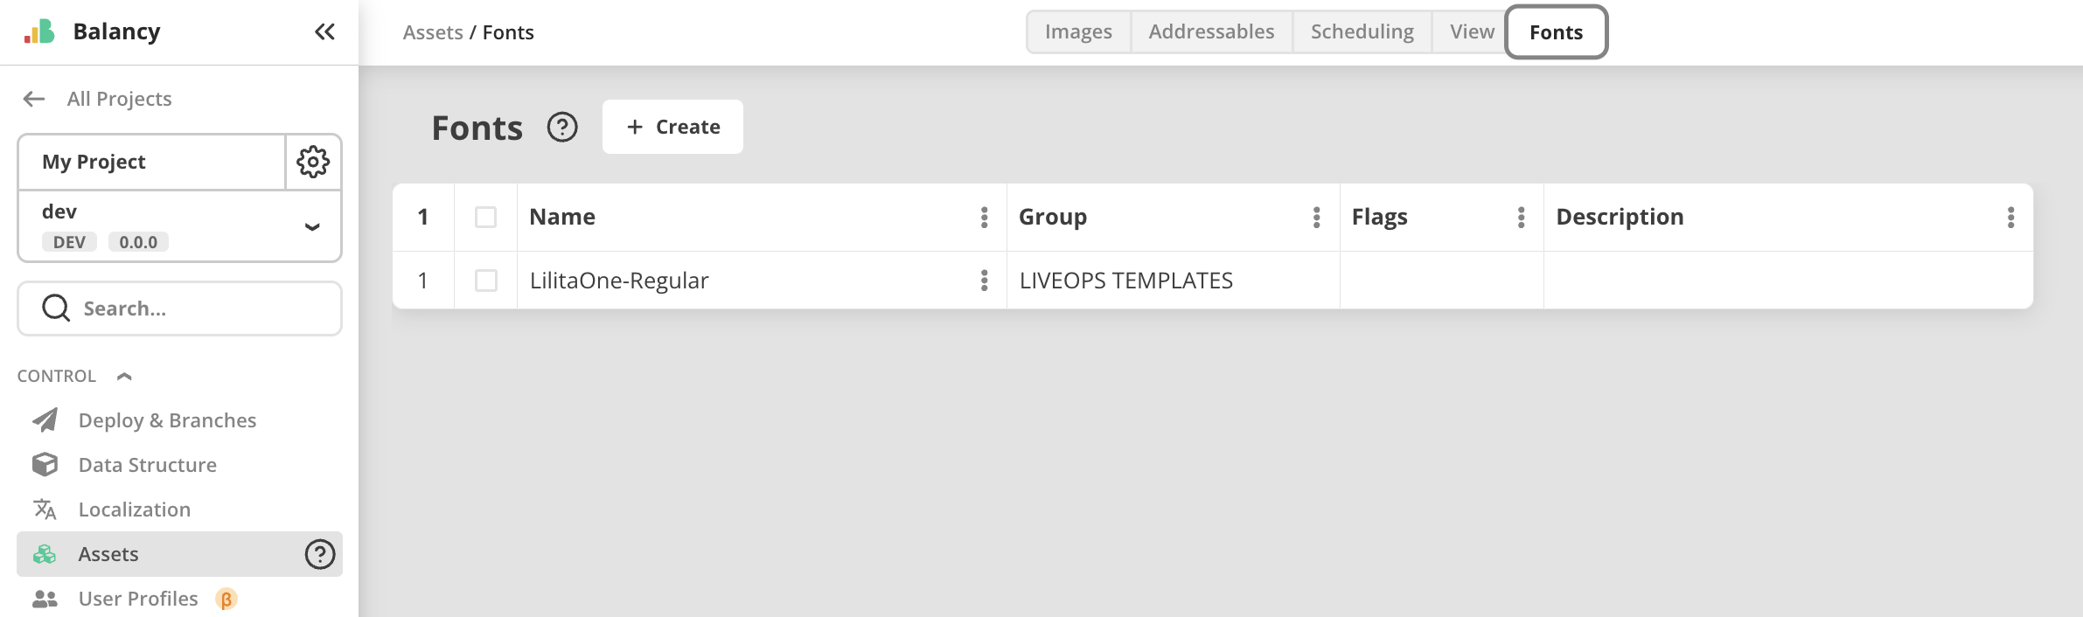Toggle the select-all checkbox in header
Image resolution: width=2083 pixels, height=617 pixels.
(x=486, y=218)
